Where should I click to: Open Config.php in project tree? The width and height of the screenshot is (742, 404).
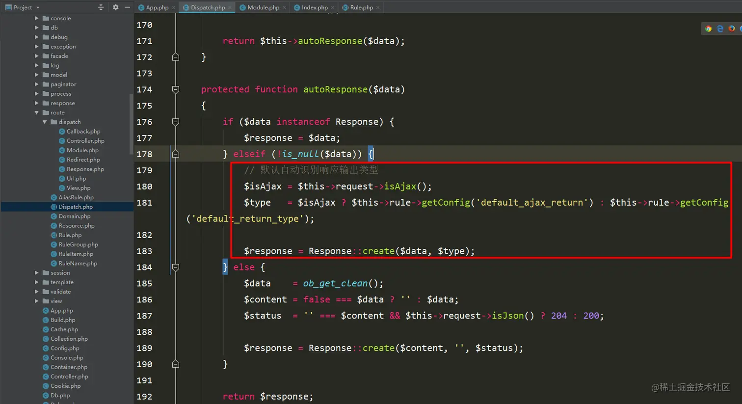coord(61,348)
